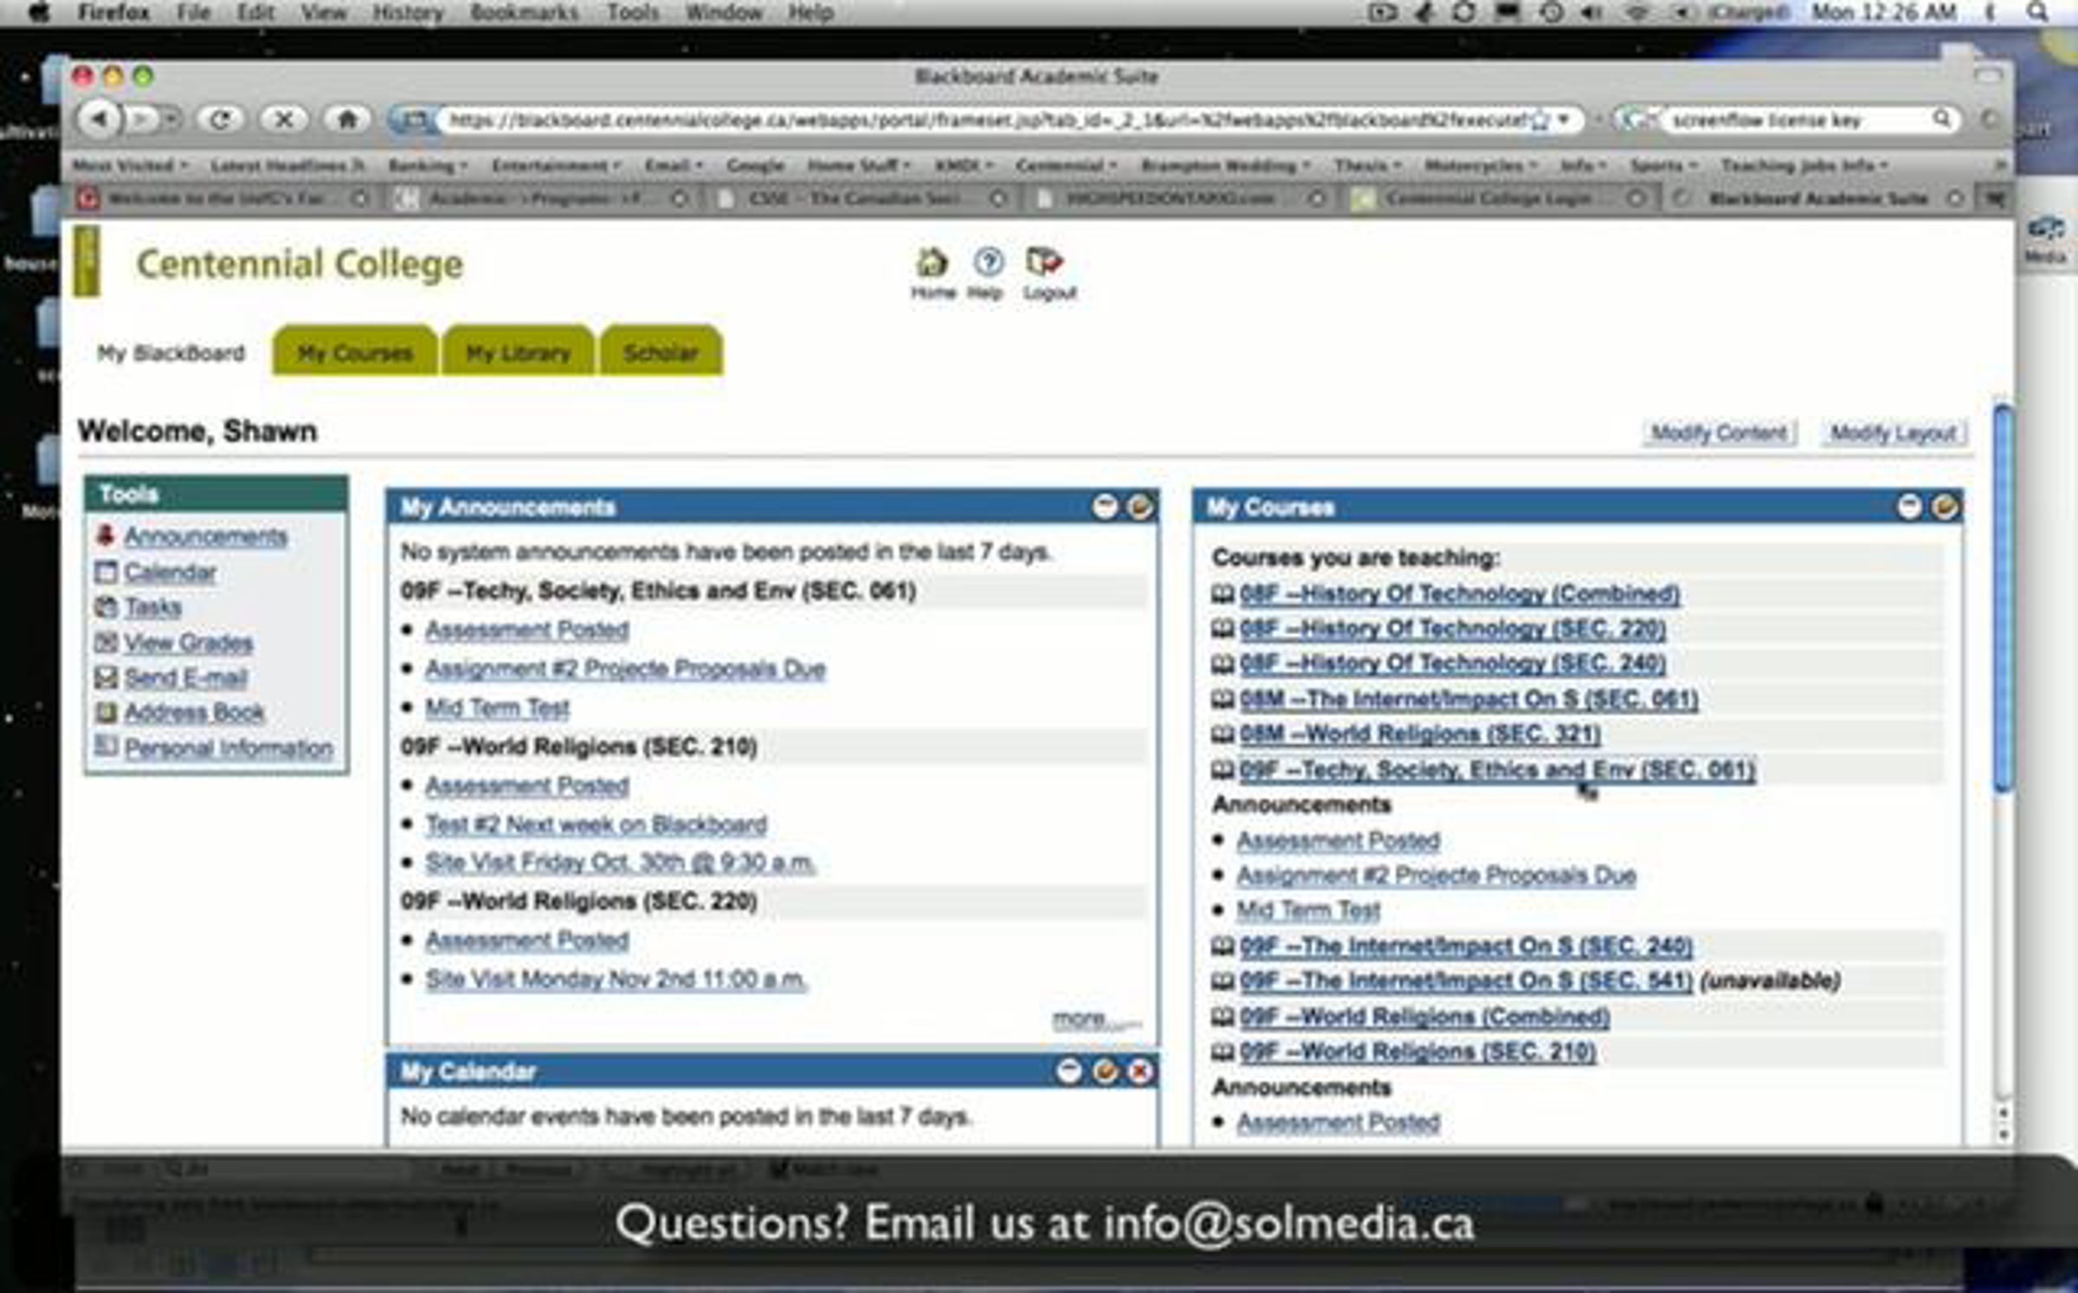Minimize the My Courses module
Viewport: 2078px width, 1293px height.
pos(1909,507)
